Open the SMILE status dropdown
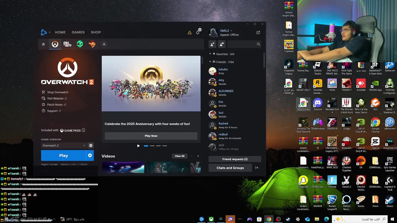This screenshot has width=397, height=223. click(x=226, y=31)
